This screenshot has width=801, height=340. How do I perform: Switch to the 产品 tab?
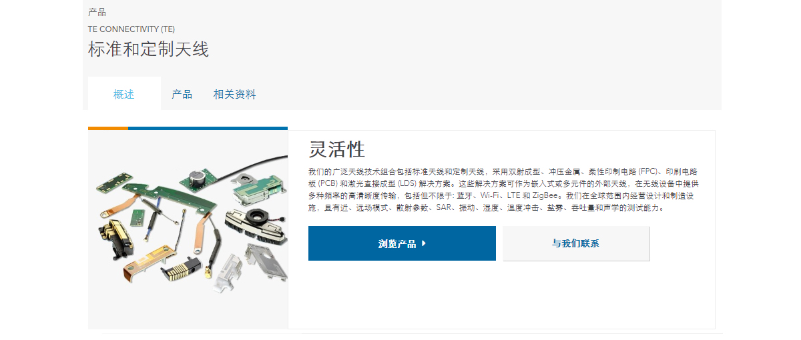(x=182, y=94)
